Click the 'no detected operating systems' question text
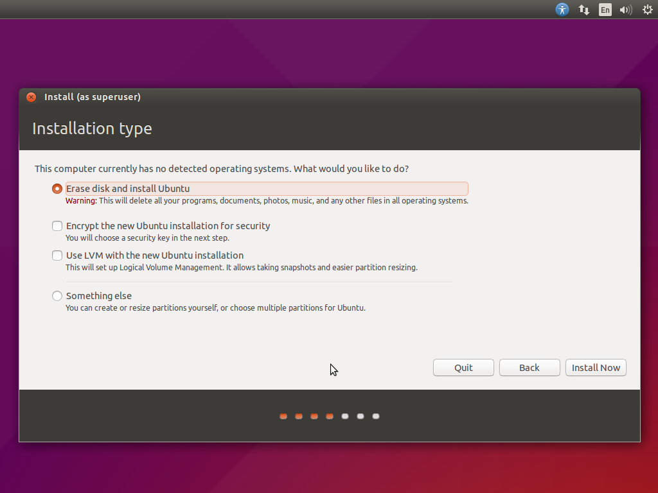658x493 pixels. pos(222,169)
